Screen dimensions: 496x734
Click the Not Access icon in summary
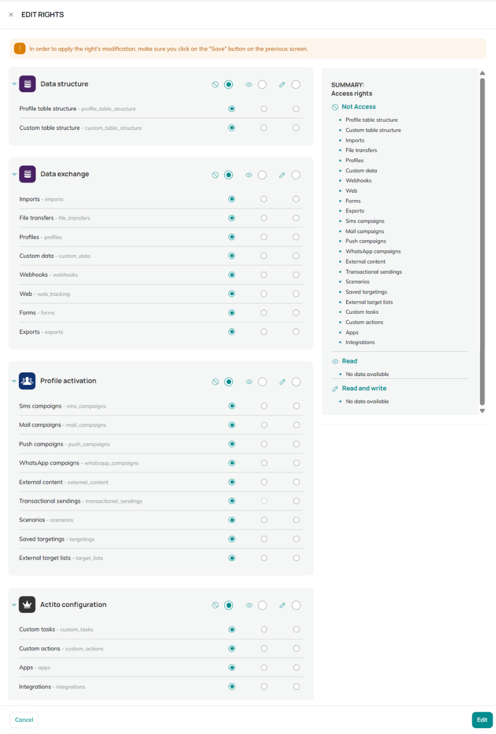click(x=335, y=107)
